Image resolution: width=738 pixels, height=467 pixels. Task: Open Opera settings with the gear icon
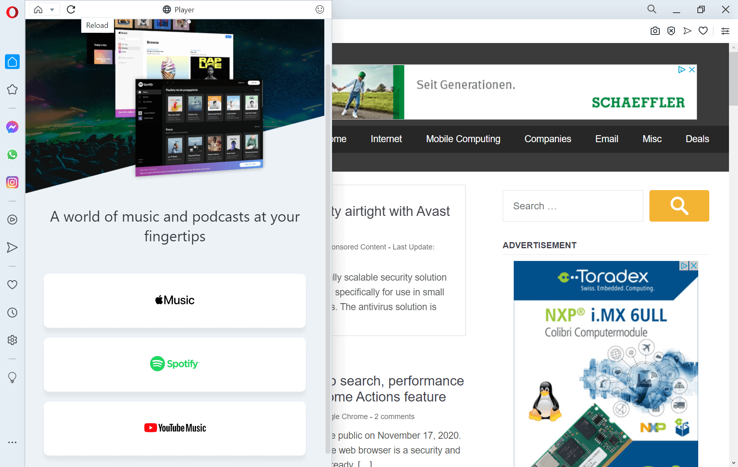(x=12, y=340)
